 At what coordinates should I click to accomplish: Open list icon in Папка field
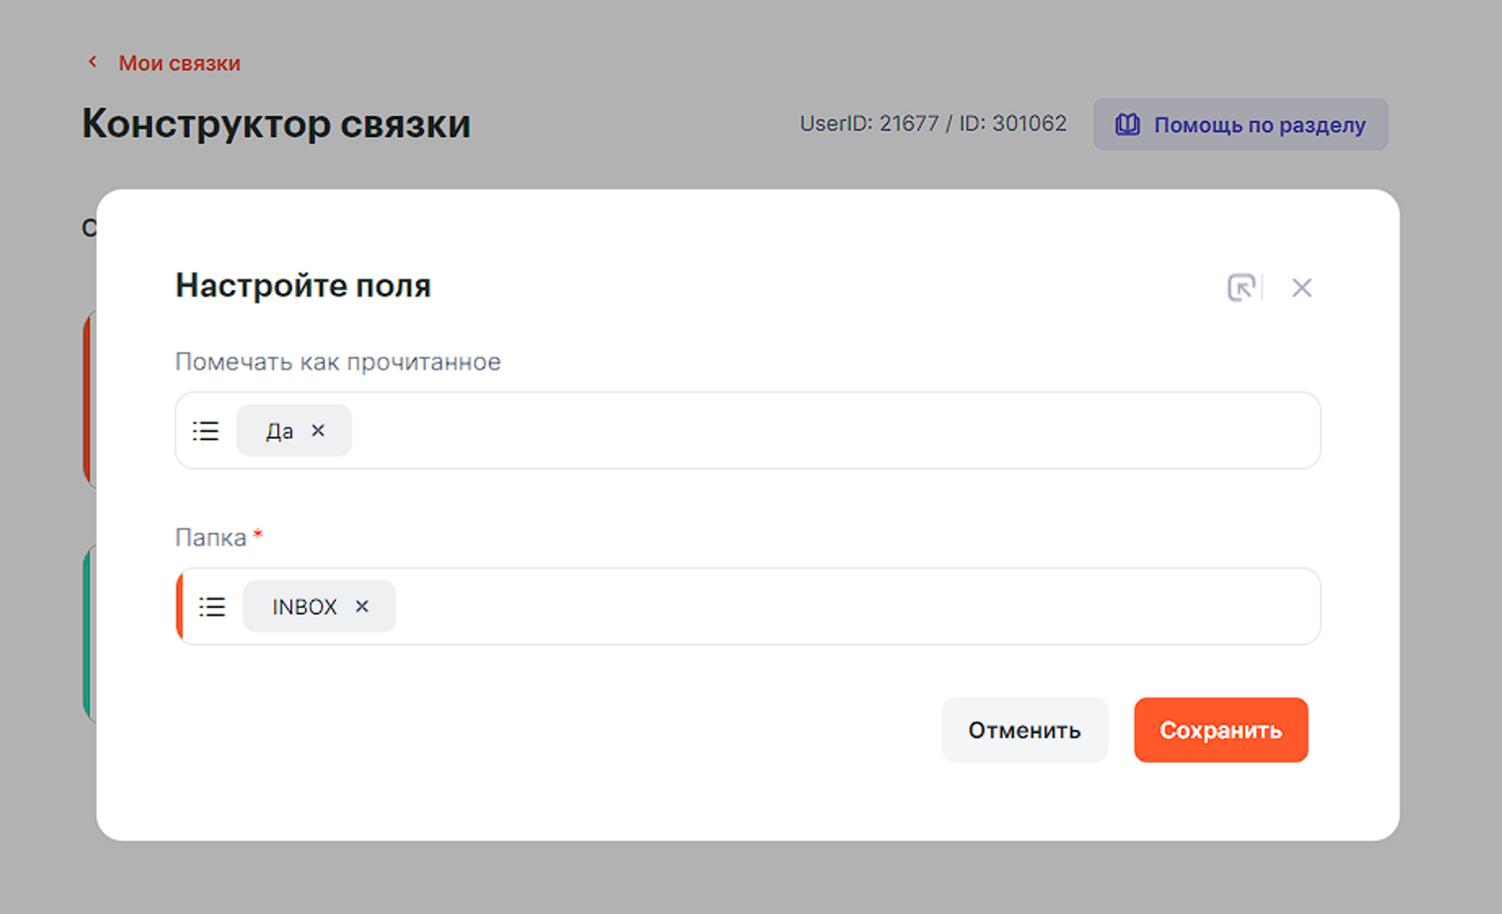point(212,606)
